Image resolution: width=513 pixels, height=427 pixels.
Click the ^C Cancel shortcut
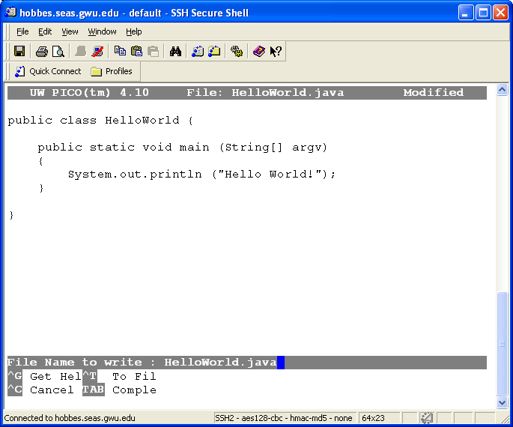pyautogui.click(x=41, y=390)
